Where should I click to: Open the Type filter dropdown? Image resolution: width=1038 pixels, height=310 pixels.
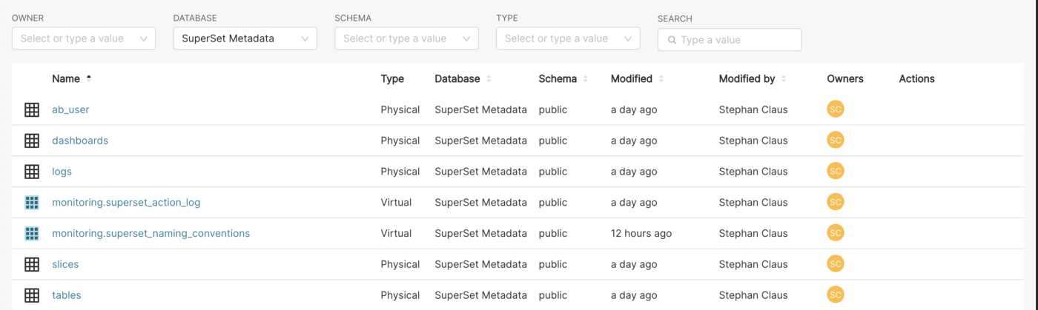(568, 38)
